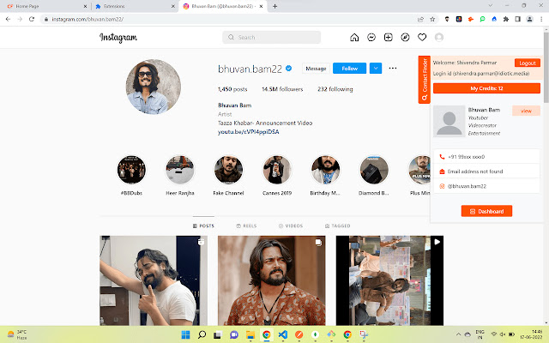Open the youtu.be bio link
This screenshot has height=343, width=549.
(x=248, y=132)
